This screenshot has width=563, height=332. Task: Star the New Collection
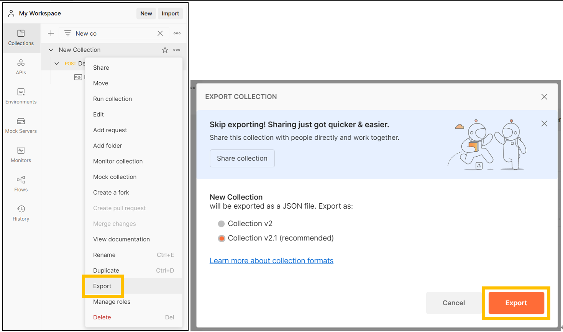click(x=165, y=50)
